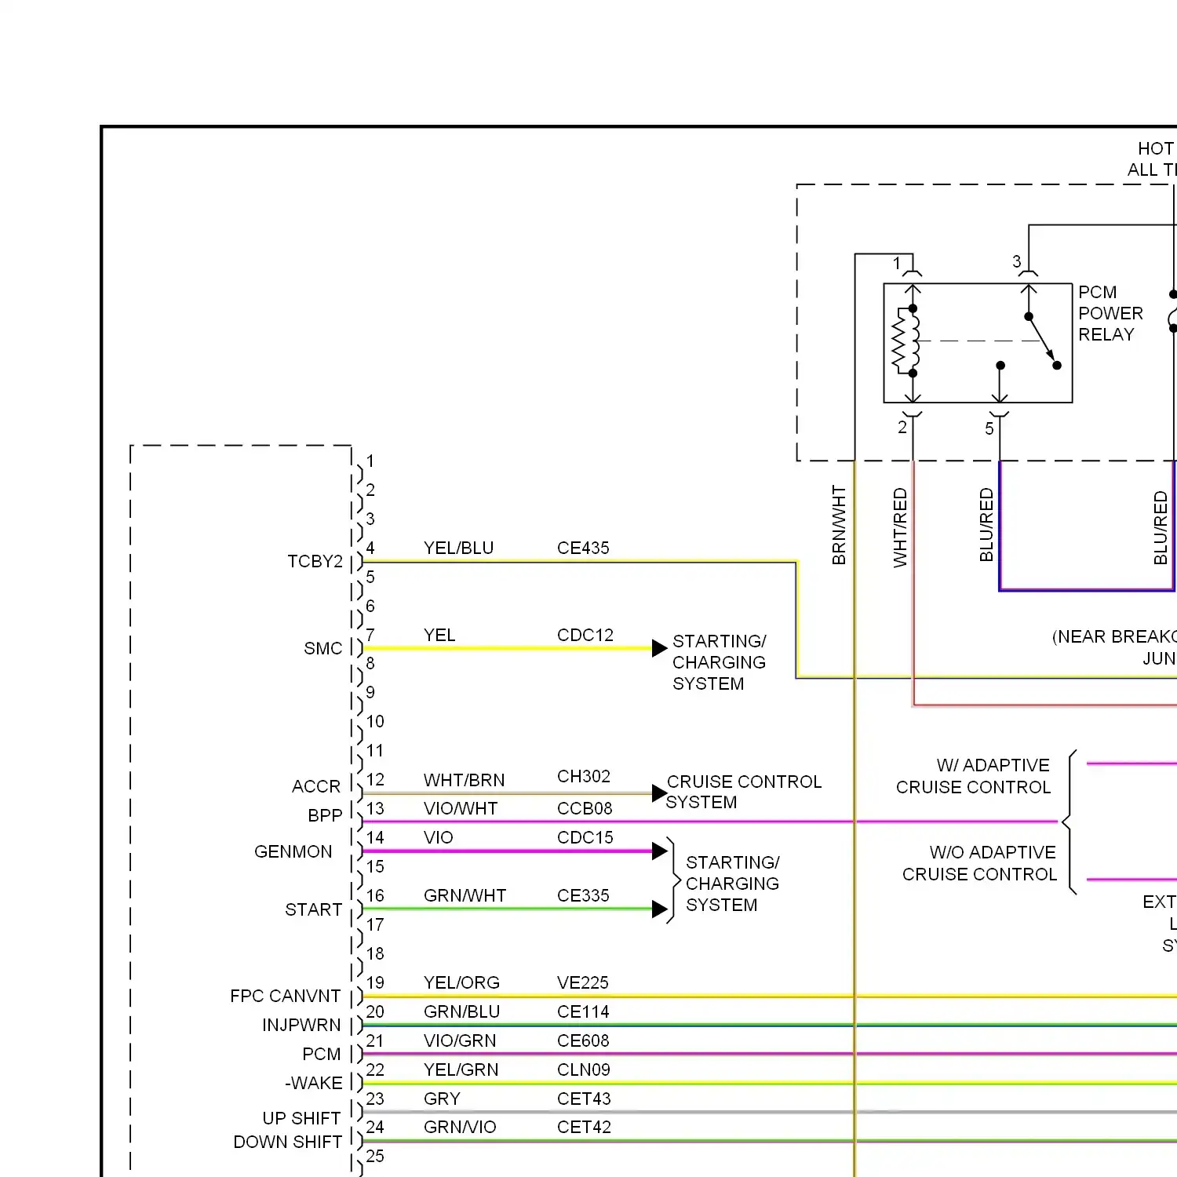The width and height of the screenshot is (1177, 1177).
Task: Select the TCBY2 pin label
Action: coord(315,561)
